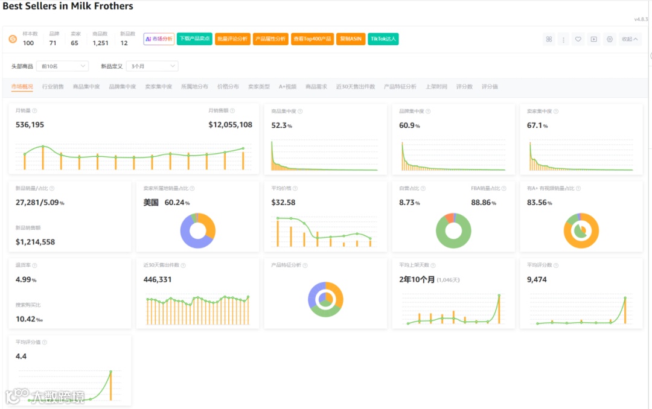Open the 新品定义 3个月 dropdown
This screenshot has height=409, width=652.
152,66
